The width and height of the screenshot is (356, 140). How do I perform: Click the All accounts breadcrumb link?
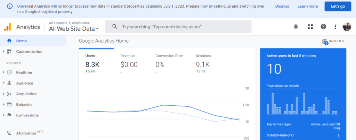tap(58, 23)
